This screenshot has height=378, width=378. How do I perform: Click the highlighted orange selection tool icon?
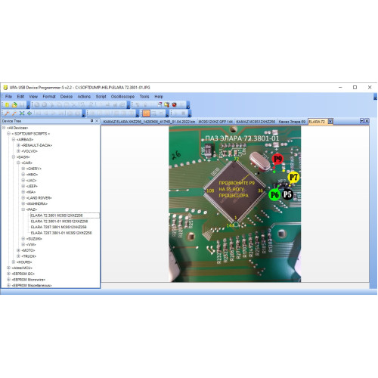click(x=146, y=113)
